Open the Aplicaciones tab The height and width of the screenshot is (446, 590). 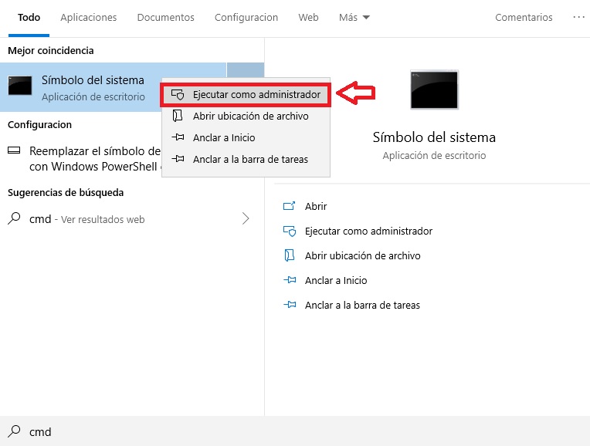[89, 18]
